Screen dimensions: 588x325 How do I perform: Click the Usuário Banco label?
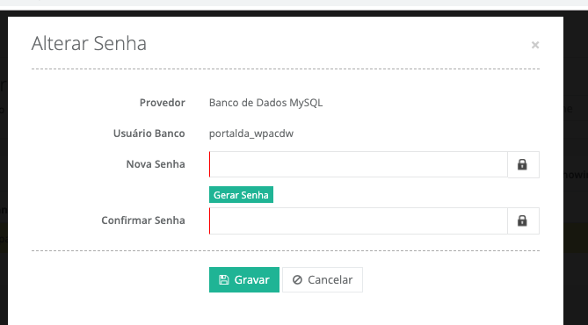(149, 134)
